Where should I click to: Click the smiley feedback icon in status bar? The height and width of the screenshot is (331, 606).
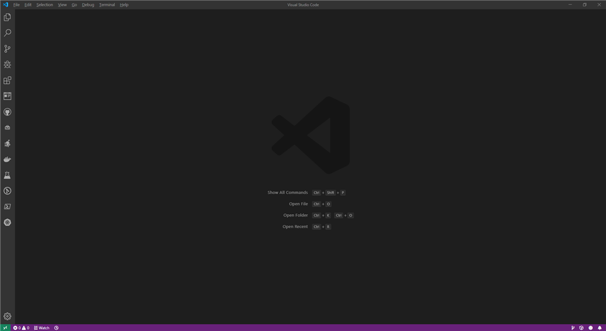pos(591,328)
